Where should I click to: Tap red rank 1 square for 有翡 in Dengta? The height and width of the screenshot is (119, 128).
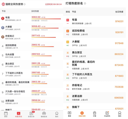tap(68, 20)
